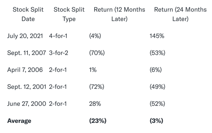The height and width of the screenshot is (133, 212).
Task: Click the average (3%) 24-month return
Action: click(157, 121)
